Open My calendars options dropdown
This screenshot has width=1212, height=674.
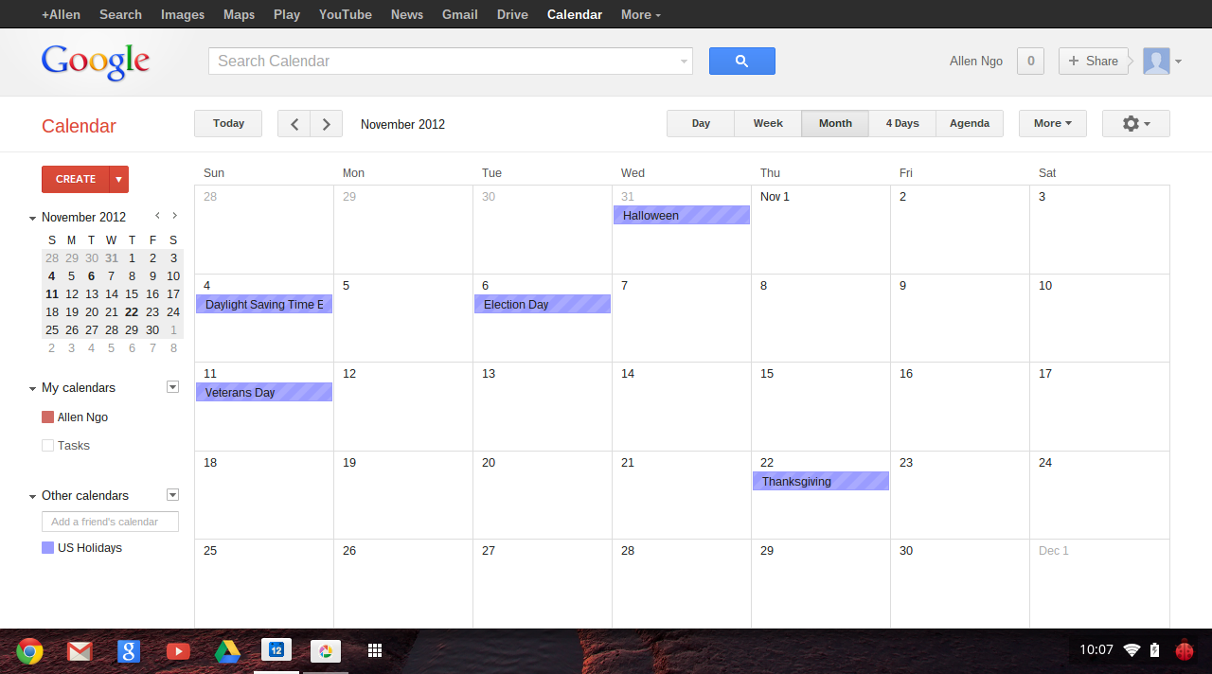172,387
